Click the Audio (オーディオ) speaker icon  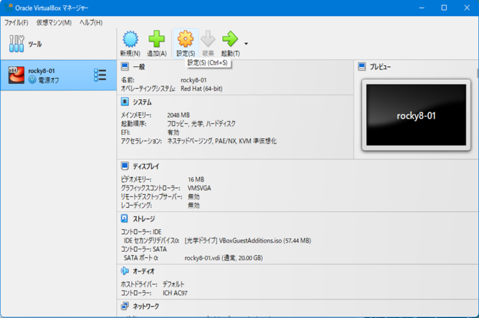tap(125, 271)
